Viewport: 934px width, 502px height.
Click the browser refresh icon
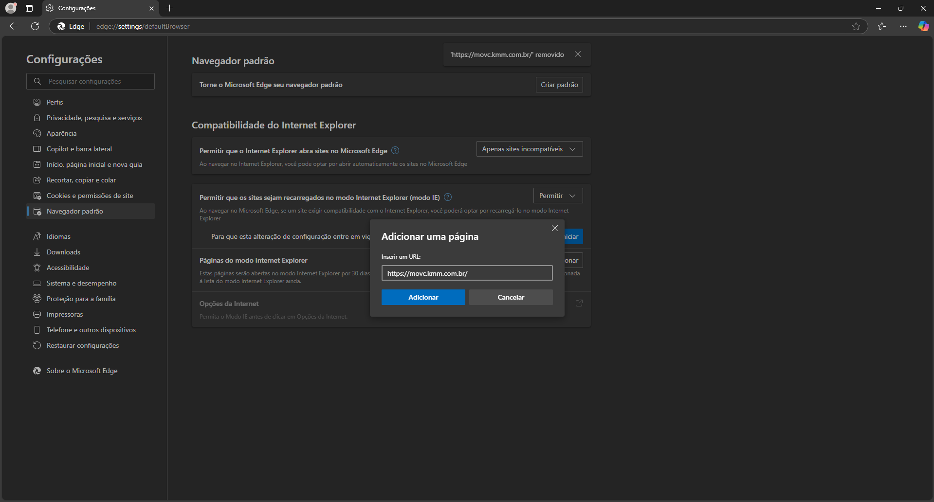[35, 26]
